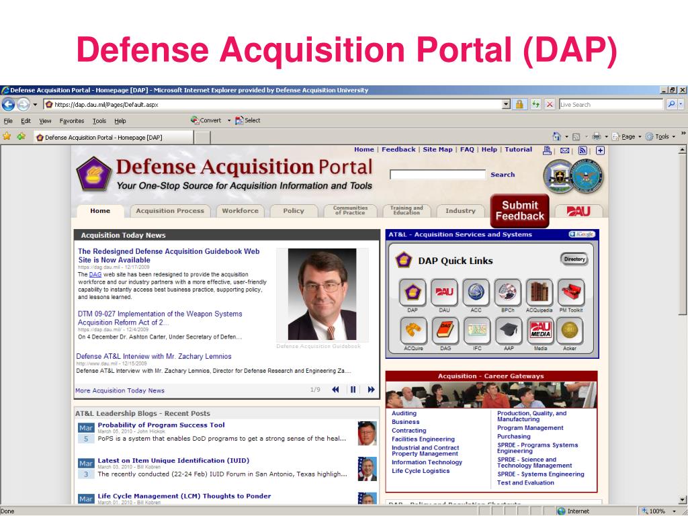Image resolution: width=688 pixels, height=516 pixels.
Task: Open the DAU Media quick link
Action: pyautogui.click(x=541, y=331)
